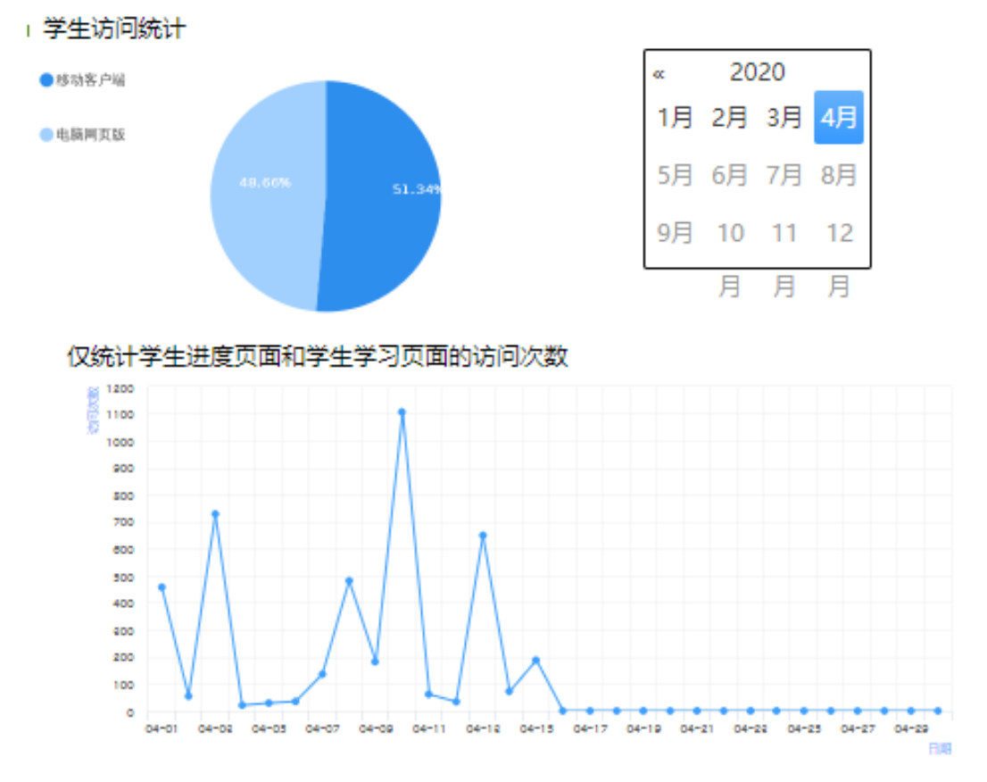Choose 6月 in the calendar panel

[x=730, y=175]
